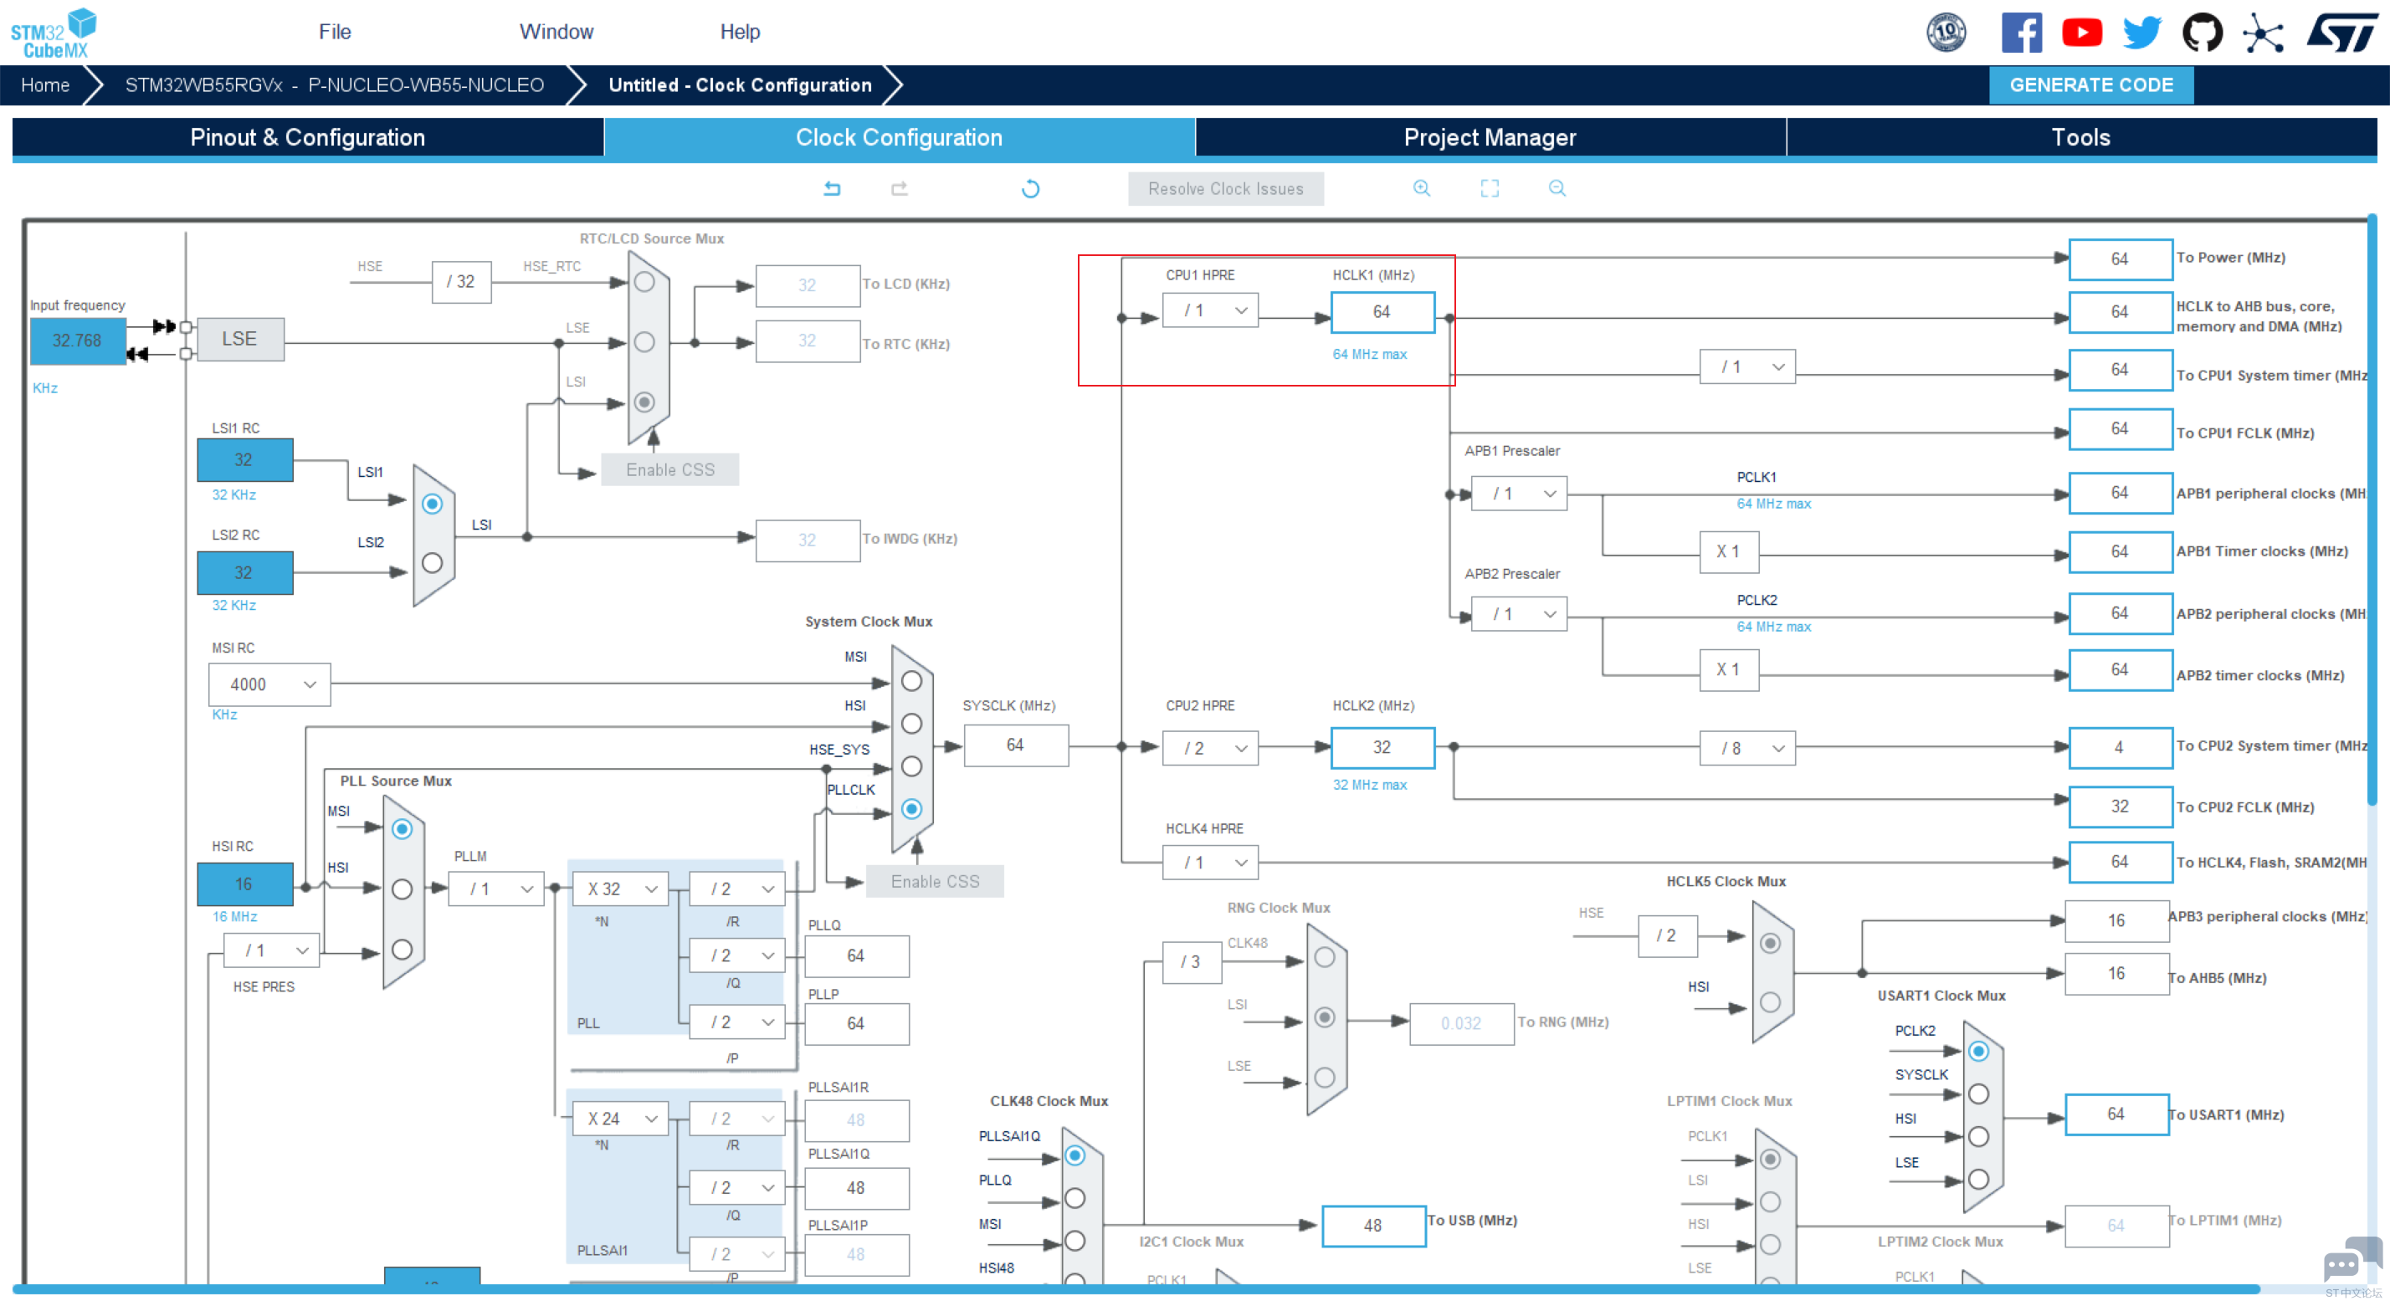This screenshot has height=1306, width=2390.
Task: Open the YouTube channel icon
Action: click(x=2082, y=33)
